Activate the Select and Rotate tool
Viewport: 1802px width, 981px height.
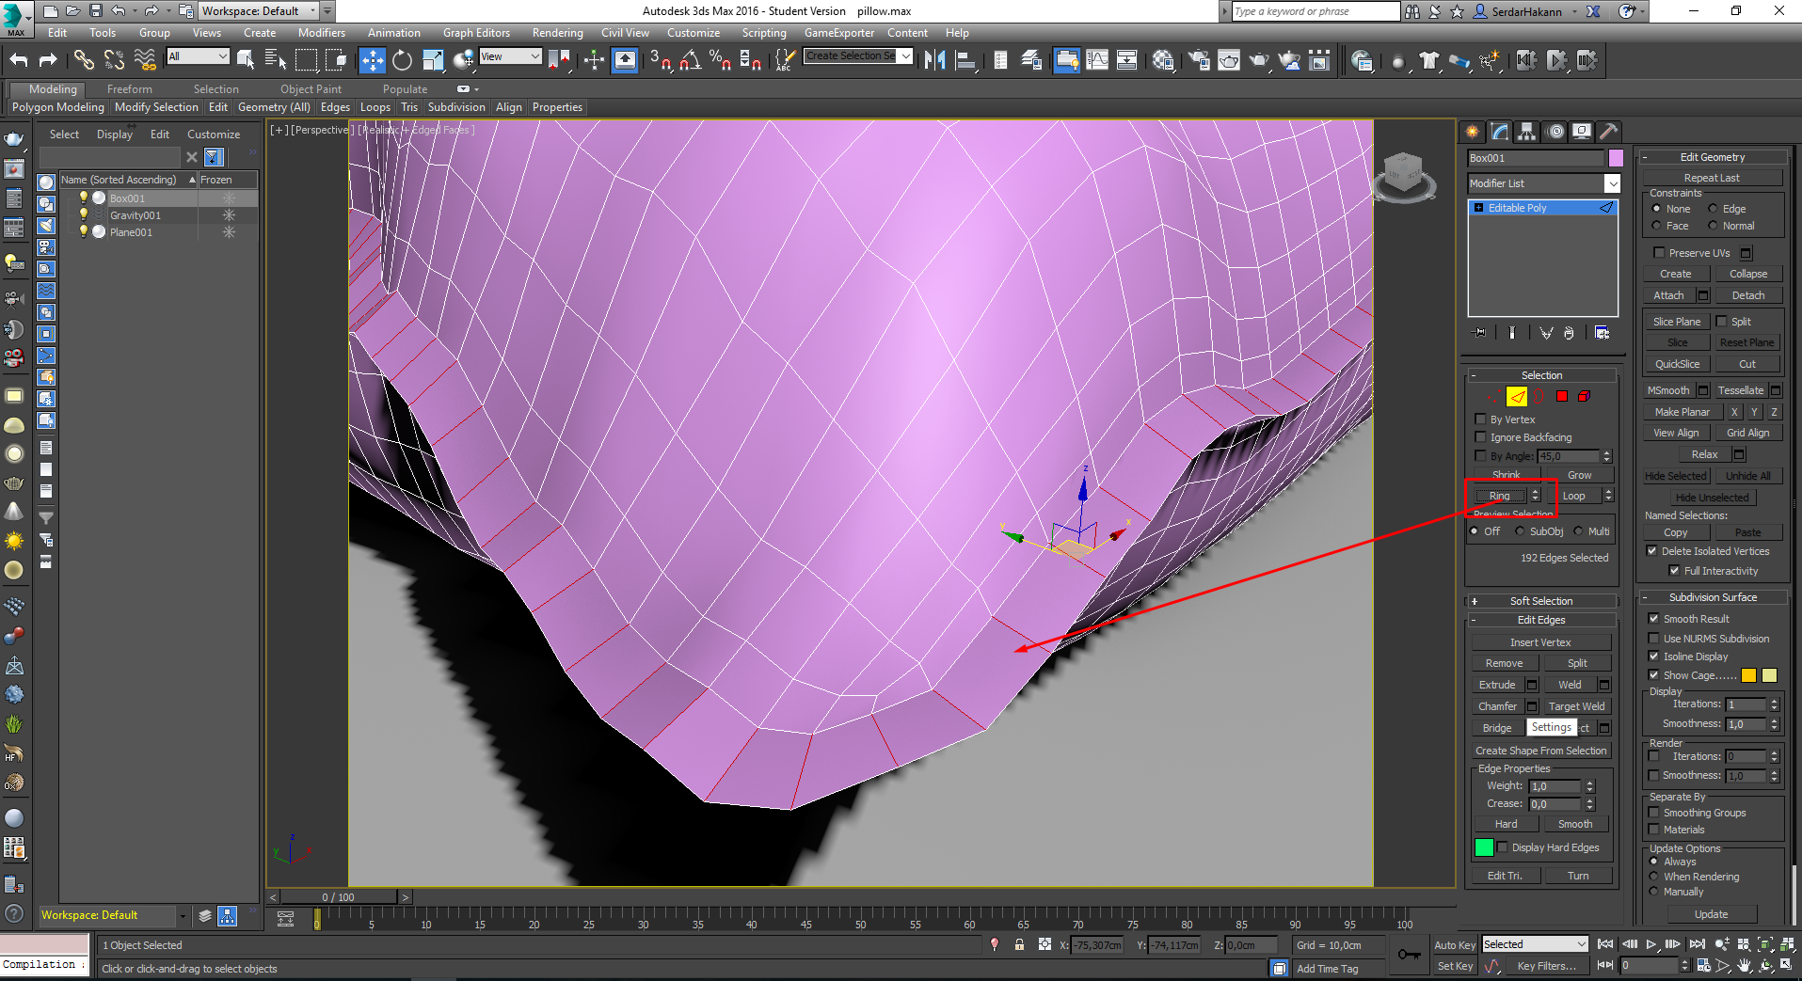[402, 60]
